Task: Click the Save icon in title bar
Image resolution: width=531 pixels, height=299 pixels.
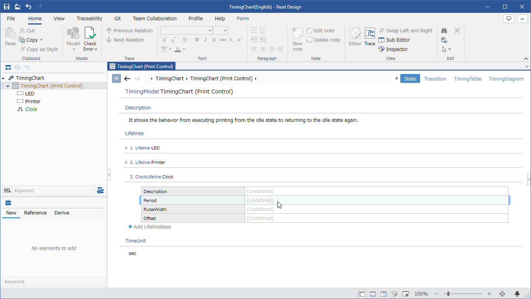Action: coord(7,7)
